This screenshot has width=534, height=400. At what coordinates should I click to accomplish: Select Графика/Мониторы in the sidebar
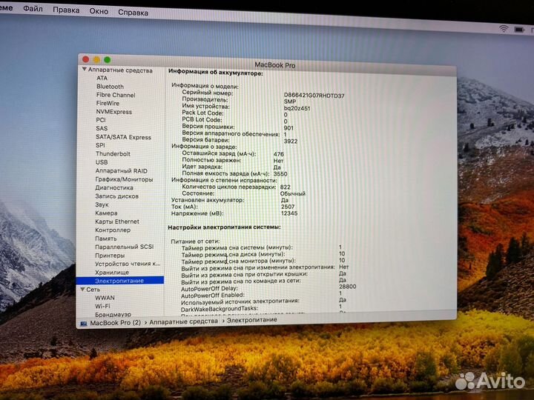click(124, 179)
